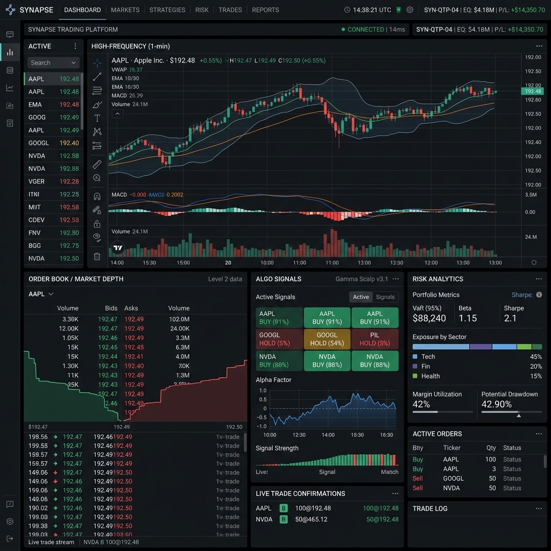Screen dimensions: 551x551
Task: Toggle the magnet snap mode
Action: [97, 196]
